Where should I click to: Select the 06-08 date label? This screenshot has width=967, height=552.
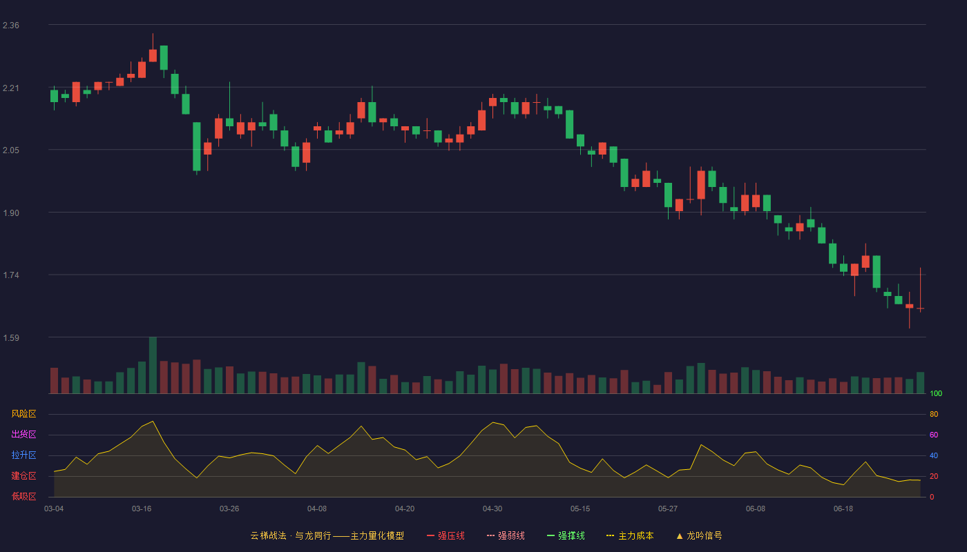[756, 509]
